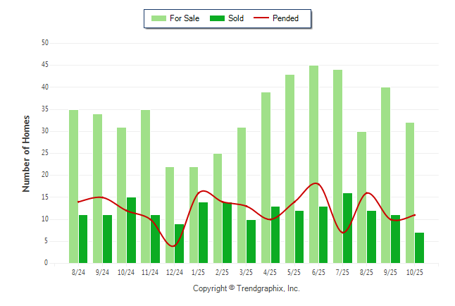Image resolution: width=455 pixels, height=306 pixels.
Task: Click the Number of Homes axis title
Action: pyautogui.click(x=26, y=153)
